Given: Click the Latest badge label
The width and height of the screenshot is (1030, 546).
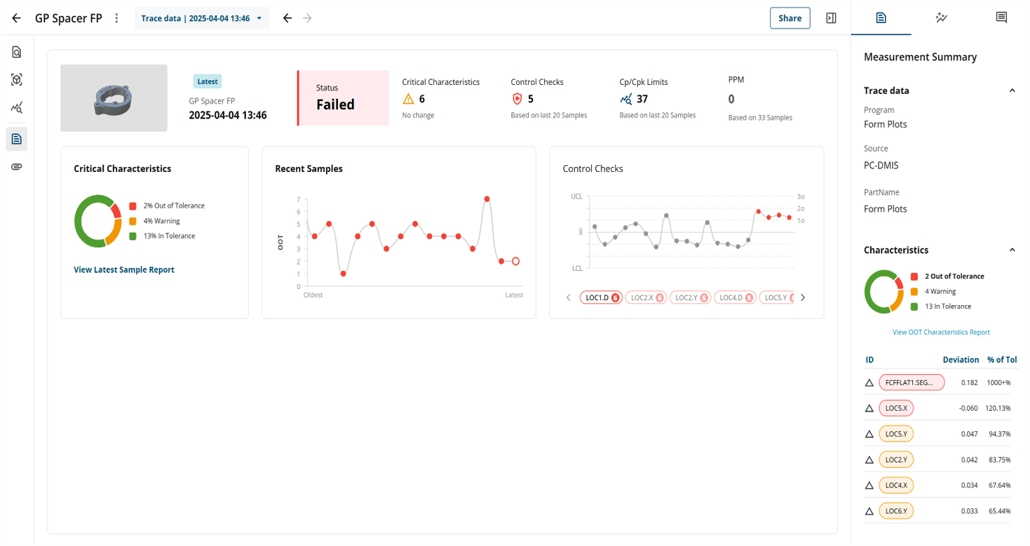Looking at the screenshot, I should [x=207, y=81].
